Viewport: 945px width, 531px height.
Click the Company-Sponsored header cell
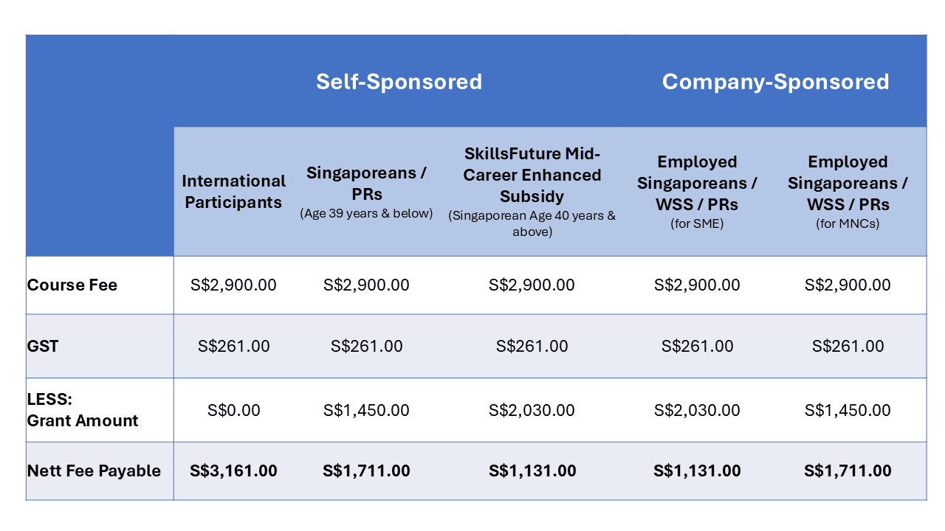click(x=775, y=81)
